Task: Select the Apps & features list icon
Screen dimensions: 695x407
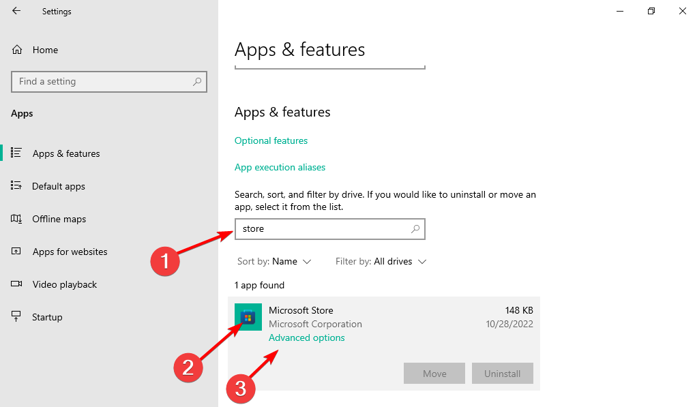Action: [16, 153]
